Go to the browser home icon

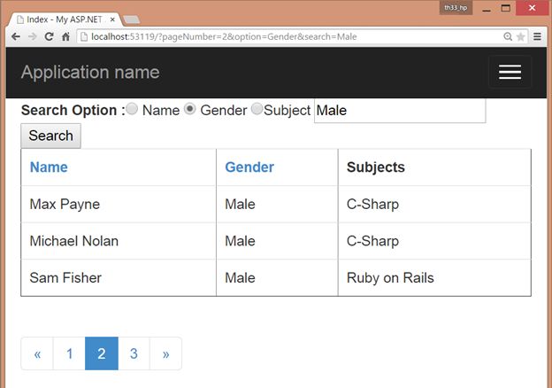pyautogui.click(x=65, y=37)
